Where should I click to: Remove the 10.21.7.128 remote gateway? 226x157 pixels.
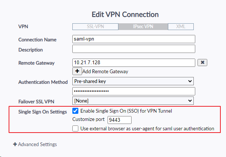[202, 63]
